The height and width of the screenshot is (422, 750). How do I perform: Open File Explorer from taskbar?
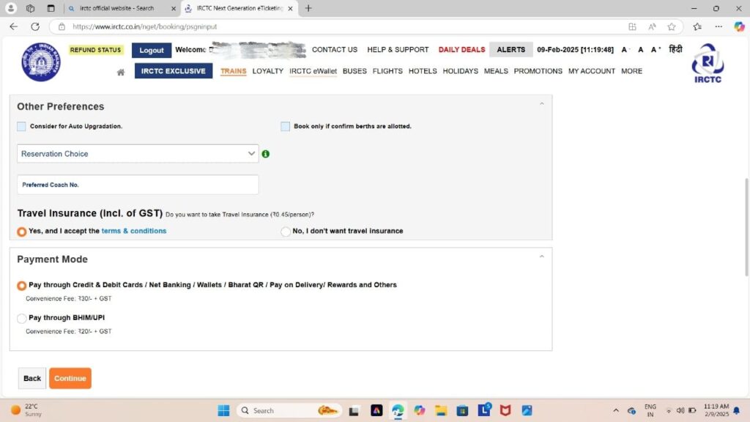point(440,410)
